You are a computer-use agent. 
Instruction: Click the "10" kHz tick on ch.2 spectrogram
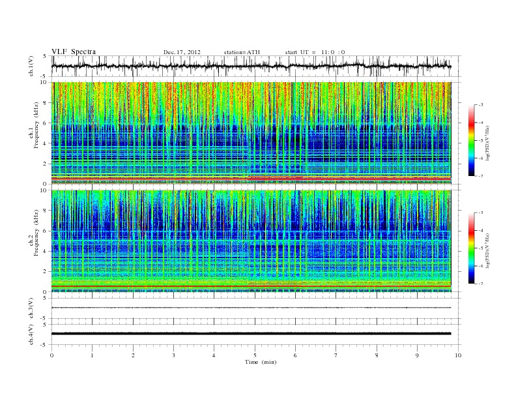(x=44, y=190)
